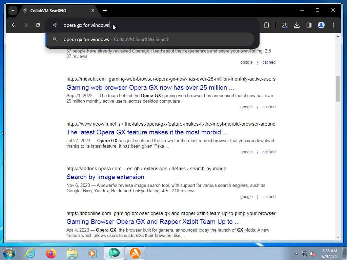Choose the 'opera gx for windows' search suggestion
The width and height of the screenshot is (347, 260).
(149, 39)
